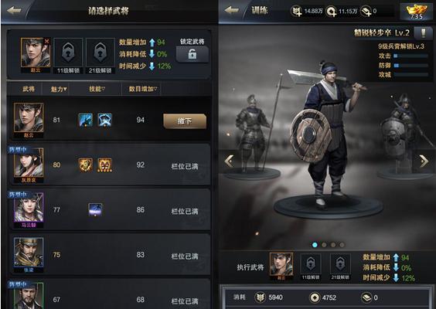
Task: Click the slot locked until level 21
Action: pyautogui.click(x=100, y=56)
